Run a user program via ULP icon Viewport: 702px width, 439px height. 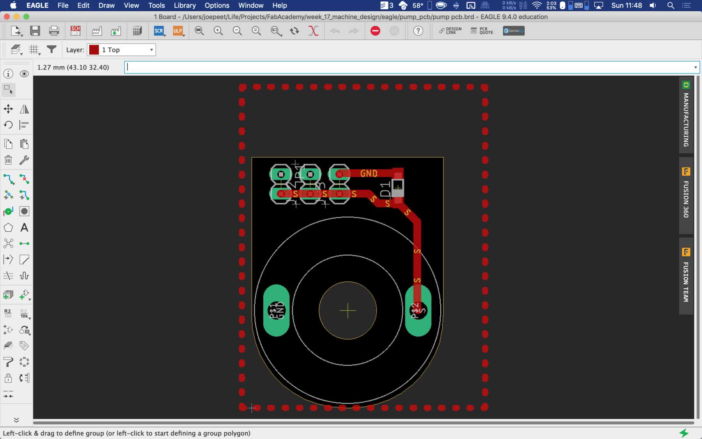click(178, 31)
